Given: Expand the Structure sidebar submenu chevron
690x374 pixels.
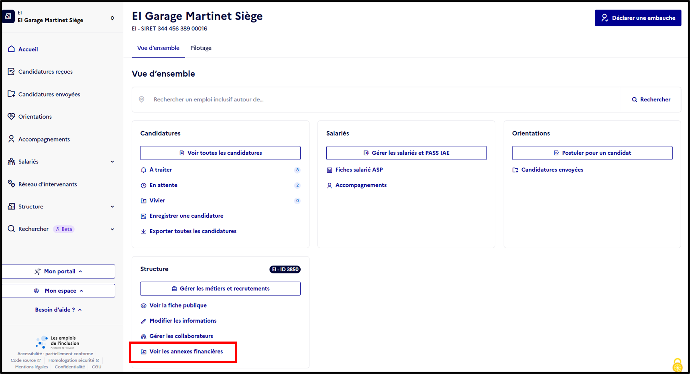Looking at the screenshot, I should [x=112, y=206].
